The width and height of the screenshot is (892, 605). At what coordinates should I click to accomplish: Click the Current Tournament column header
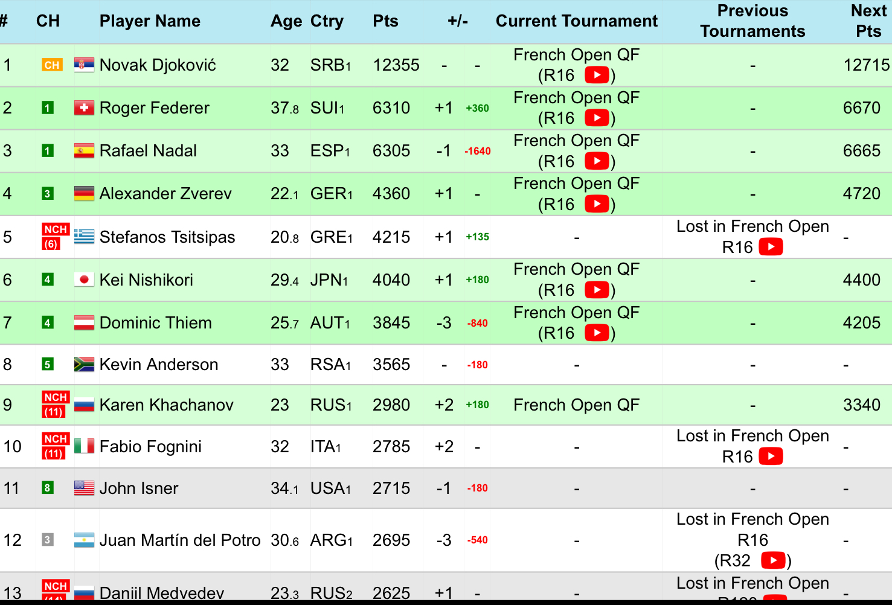pyautogui.click(x=577, y=21)
